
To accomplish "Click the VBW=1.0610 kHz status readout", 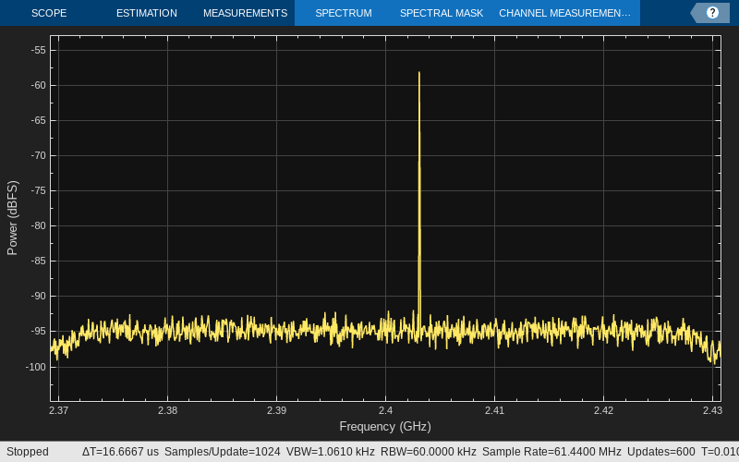I will [331, 451].
